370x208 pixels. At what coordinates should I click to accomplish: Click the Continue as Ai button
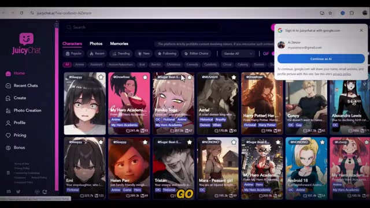[x=321, y=59]
